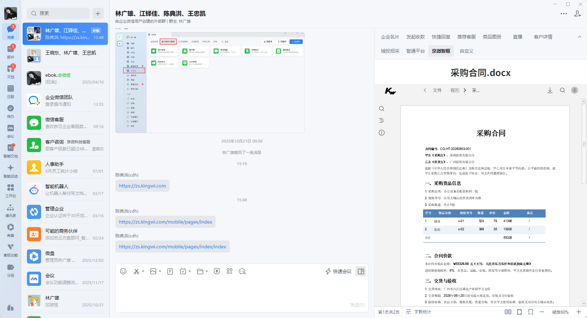Toggle the fit-width view icon

[x=531, y=312]
